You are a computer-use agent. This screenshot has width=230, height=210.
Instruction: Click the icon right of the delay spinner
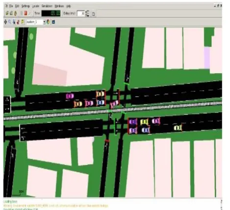click(93, 14)
